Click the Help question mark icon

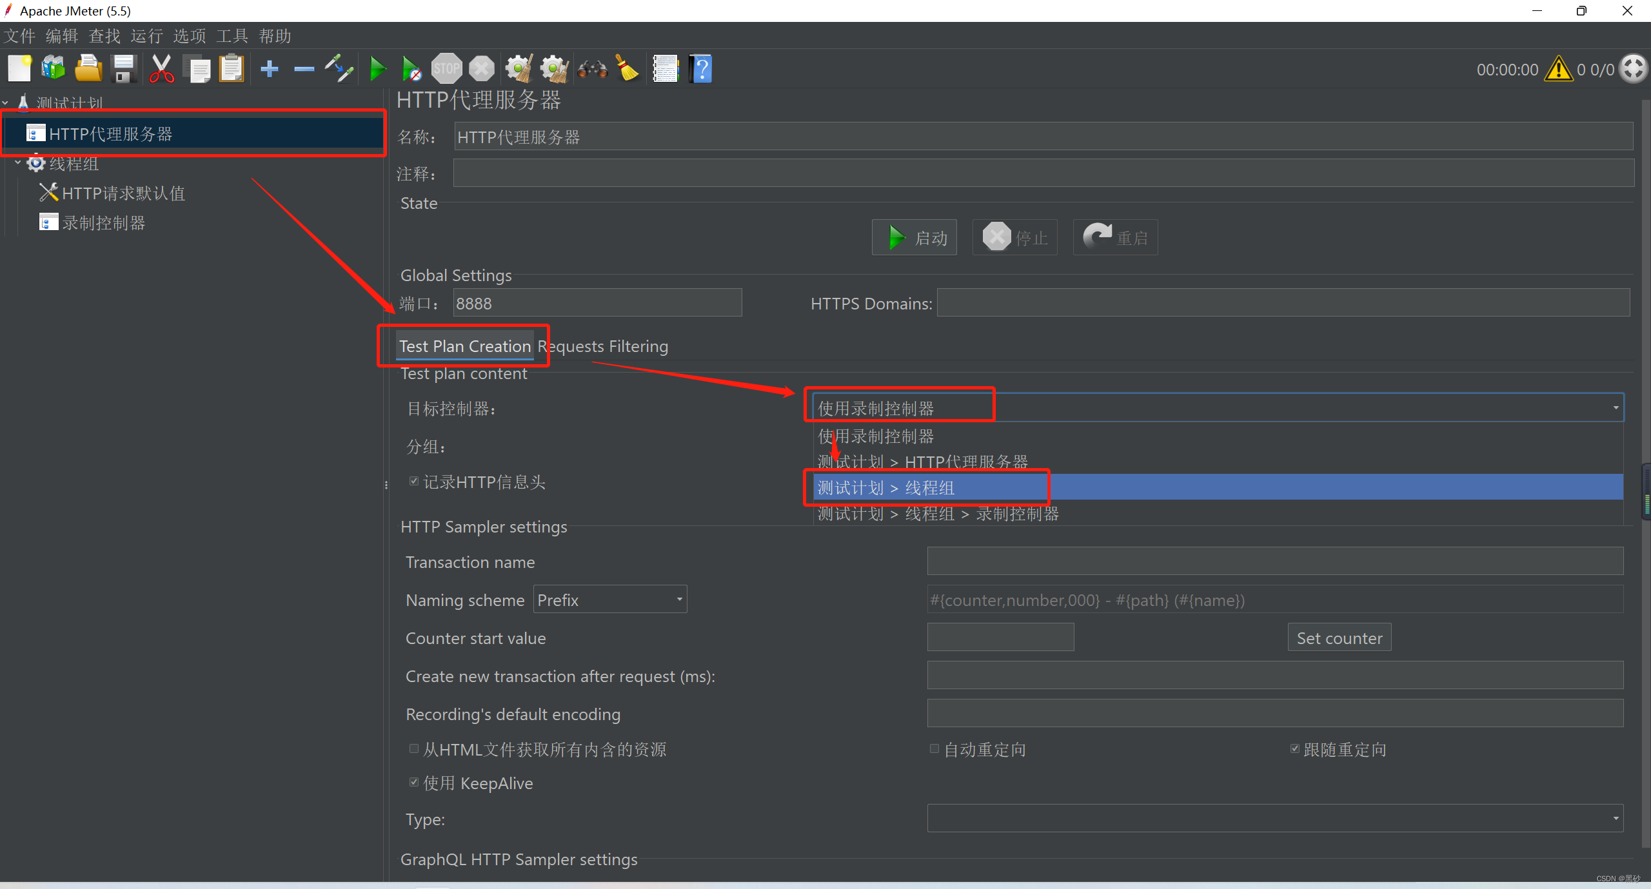click(x=700, y=68)
